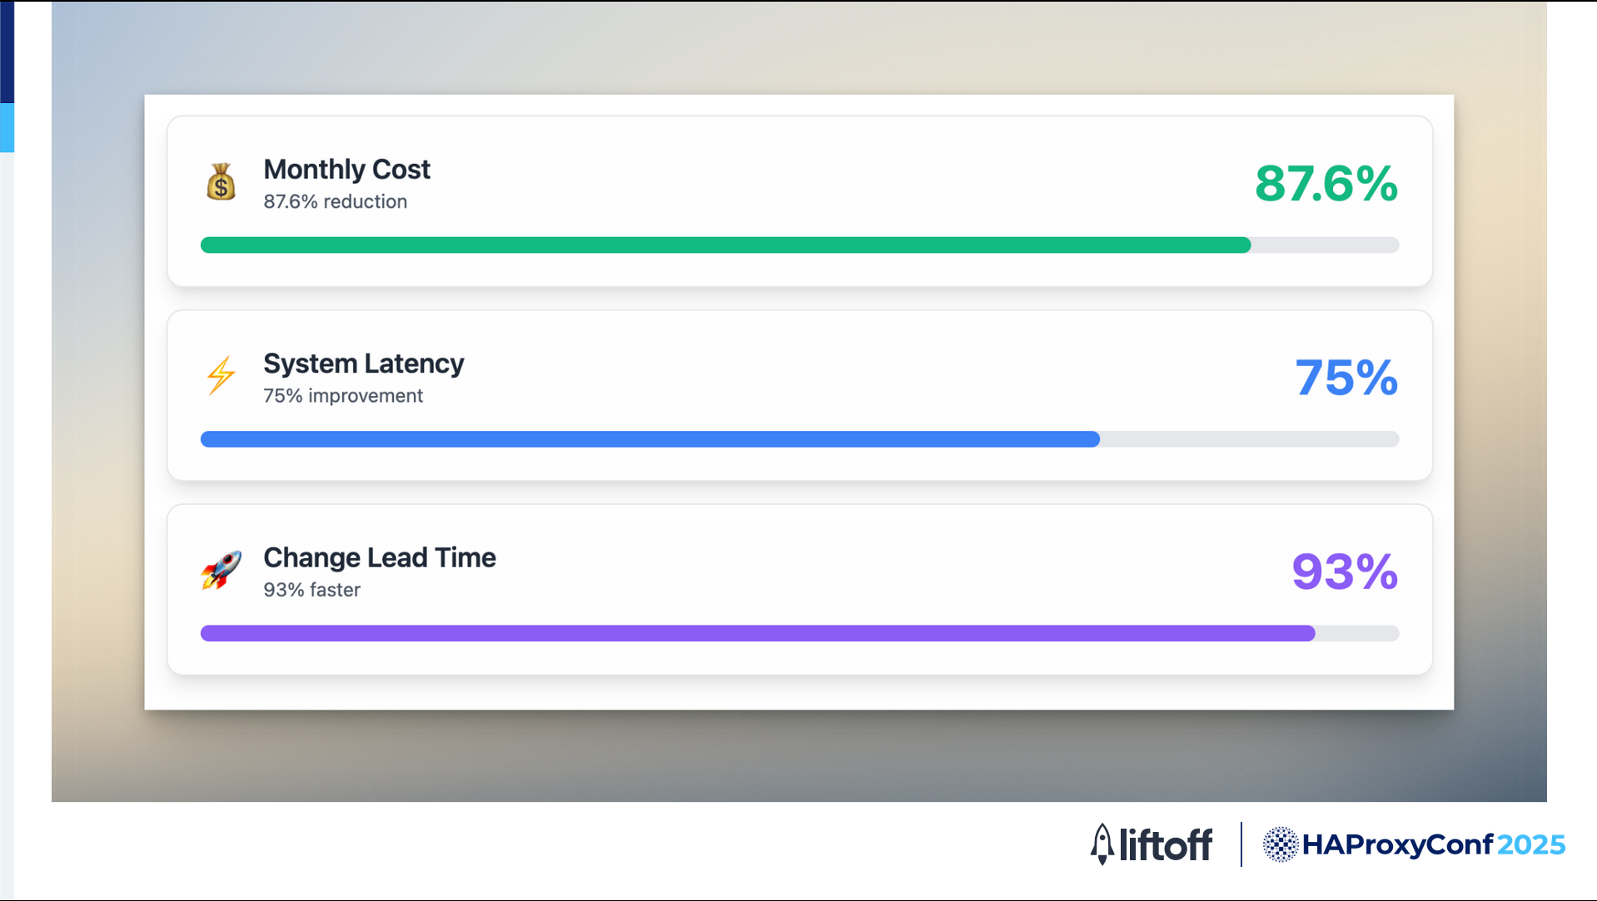Select the Monthly Cost heading
The height and width of the screenshot is (901, 1597).
click(x=346, y=170)
